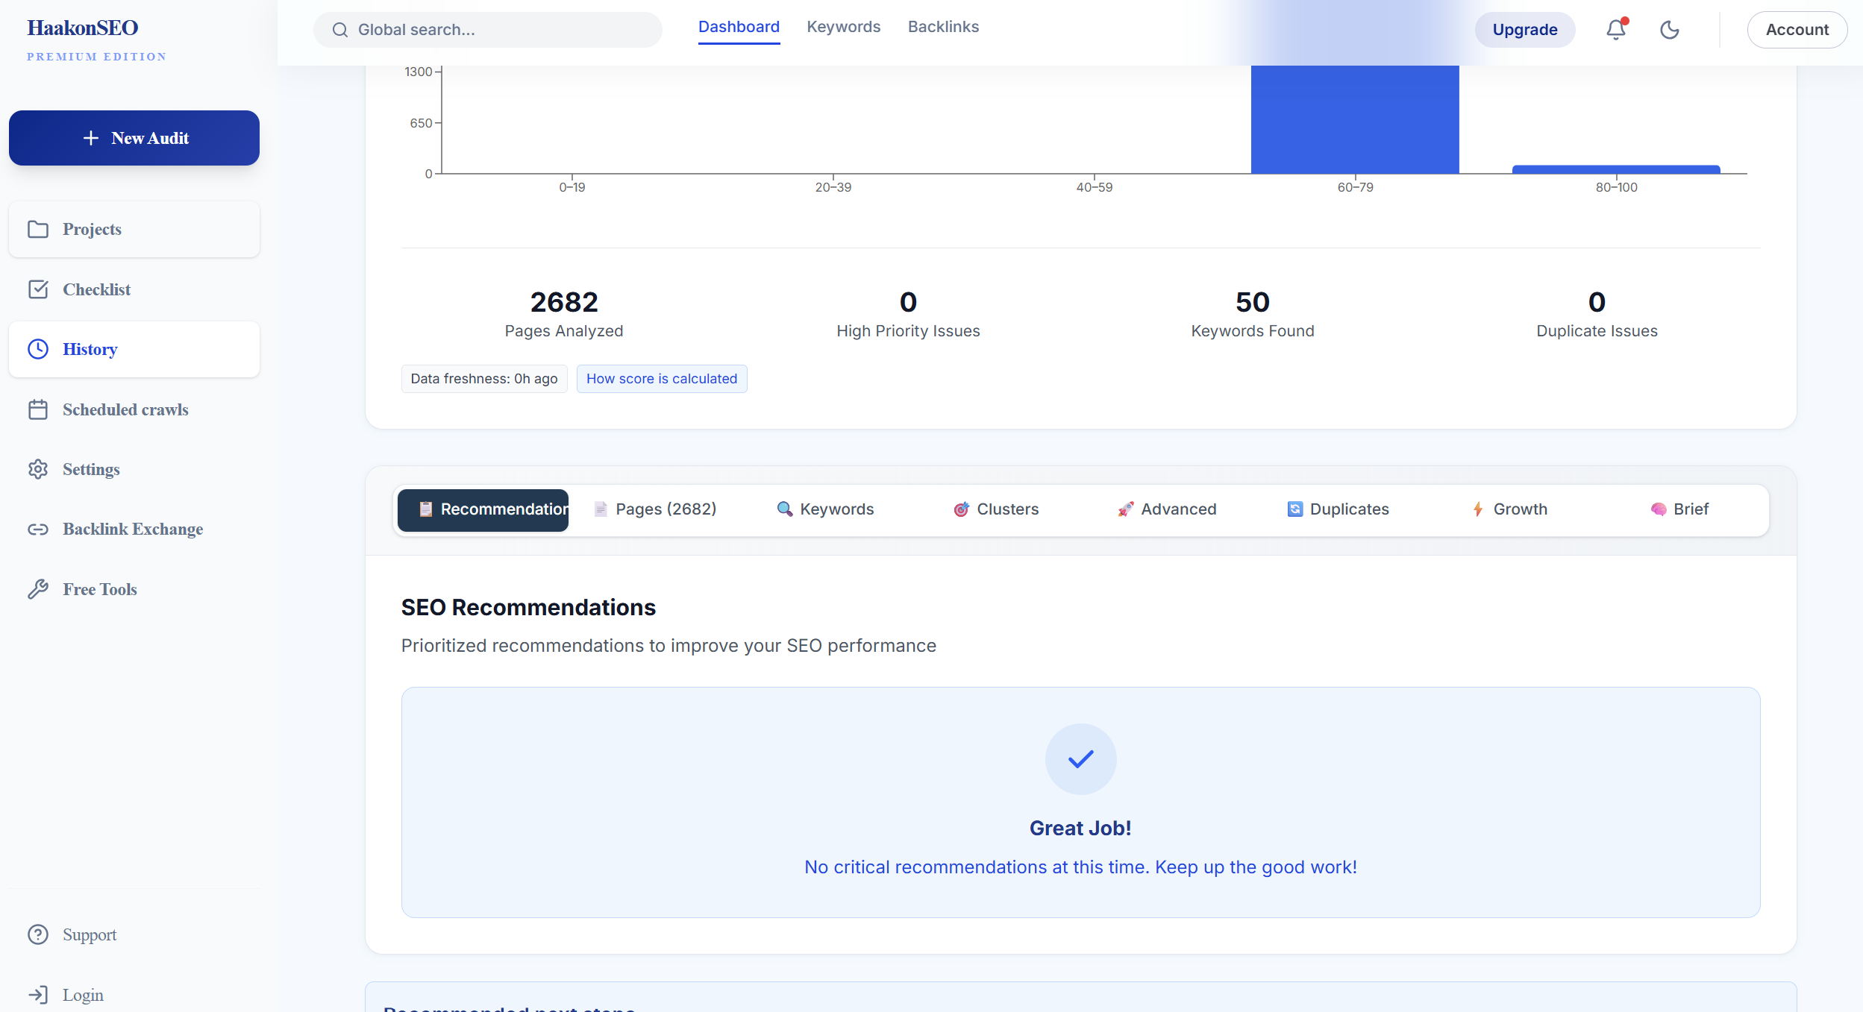Click the Scheduled crawls calendar icon

pos(38,409)
